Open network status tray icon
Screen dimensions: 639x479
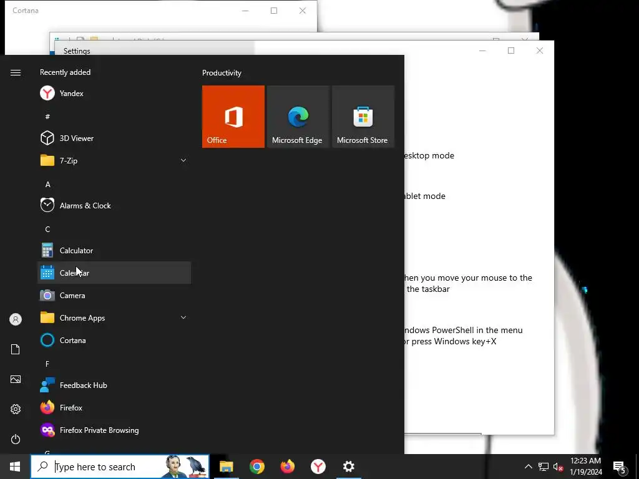click(544, 467)
